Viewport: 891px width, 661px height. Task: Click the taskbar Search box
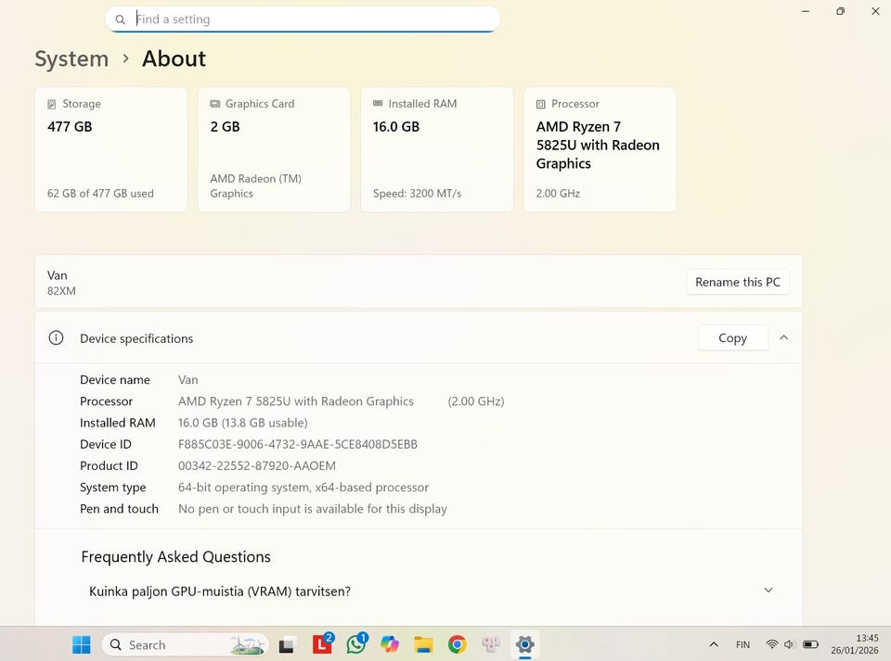click(185, 645)
